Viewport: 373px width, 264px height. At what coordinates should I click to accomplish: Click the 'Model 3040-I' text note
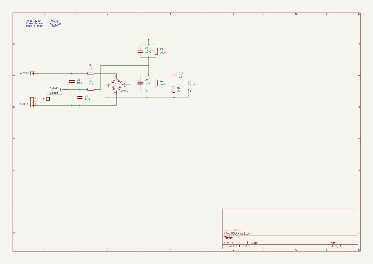35,21
